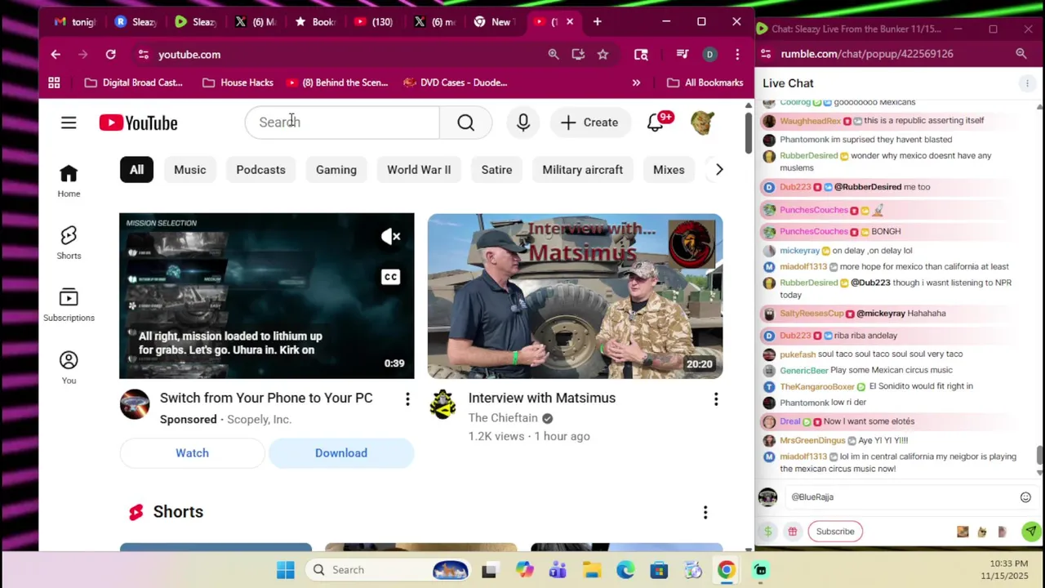This screenshot has height=588, width=1045.
Task: Open The Chieftain channel link
Action: 503,418
